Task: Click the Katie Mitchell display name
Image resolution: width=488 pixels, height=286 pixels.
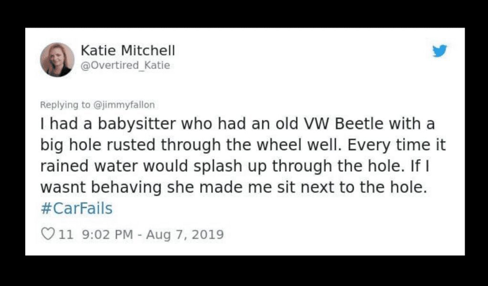Action: [128, 50]
